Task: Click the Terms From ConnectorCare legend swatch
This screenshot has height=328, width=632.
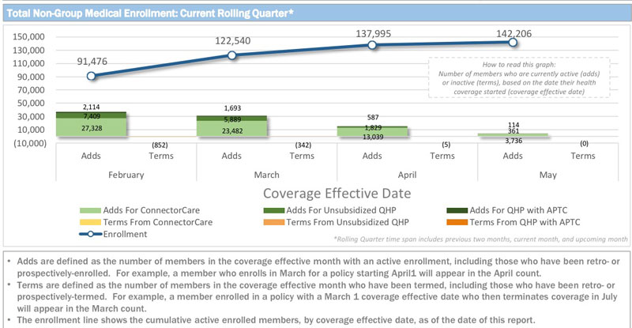Action: 92,222
